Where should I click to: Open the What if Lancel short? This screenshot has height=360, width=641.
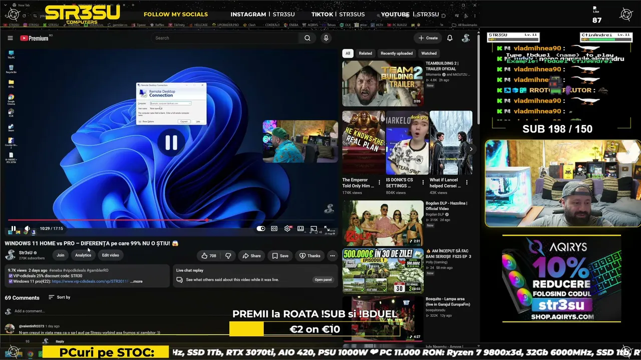pos(451,143)
